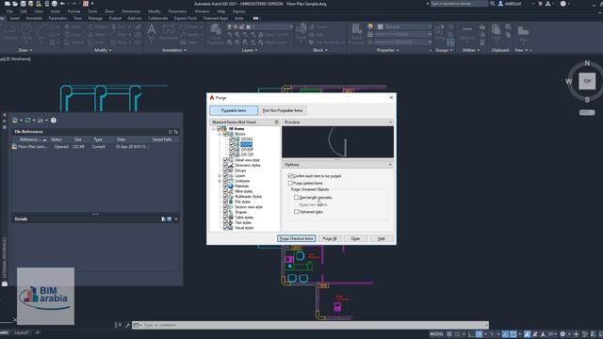Screen dimensions: 603x339
Task: Click the Purge All button
Action: [x=330, y=238]
